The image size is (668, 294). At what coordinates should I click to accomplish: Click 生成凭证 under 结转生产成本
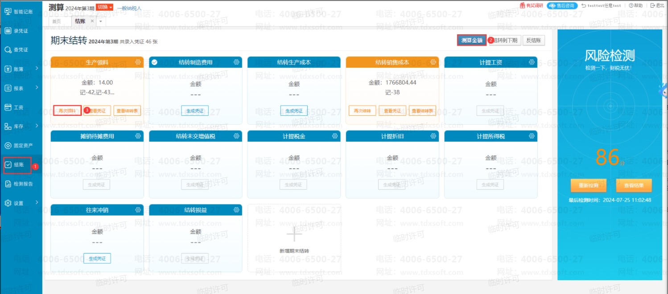(x=294, y=111)
